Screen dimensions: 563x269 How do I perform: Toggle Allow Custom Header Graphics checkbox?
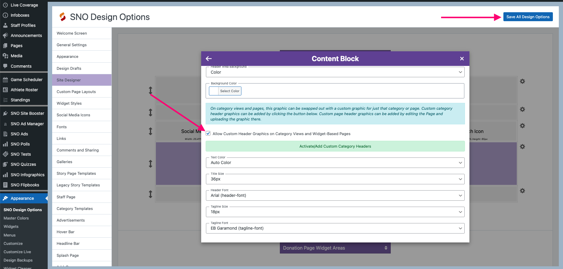coord(208,134)
